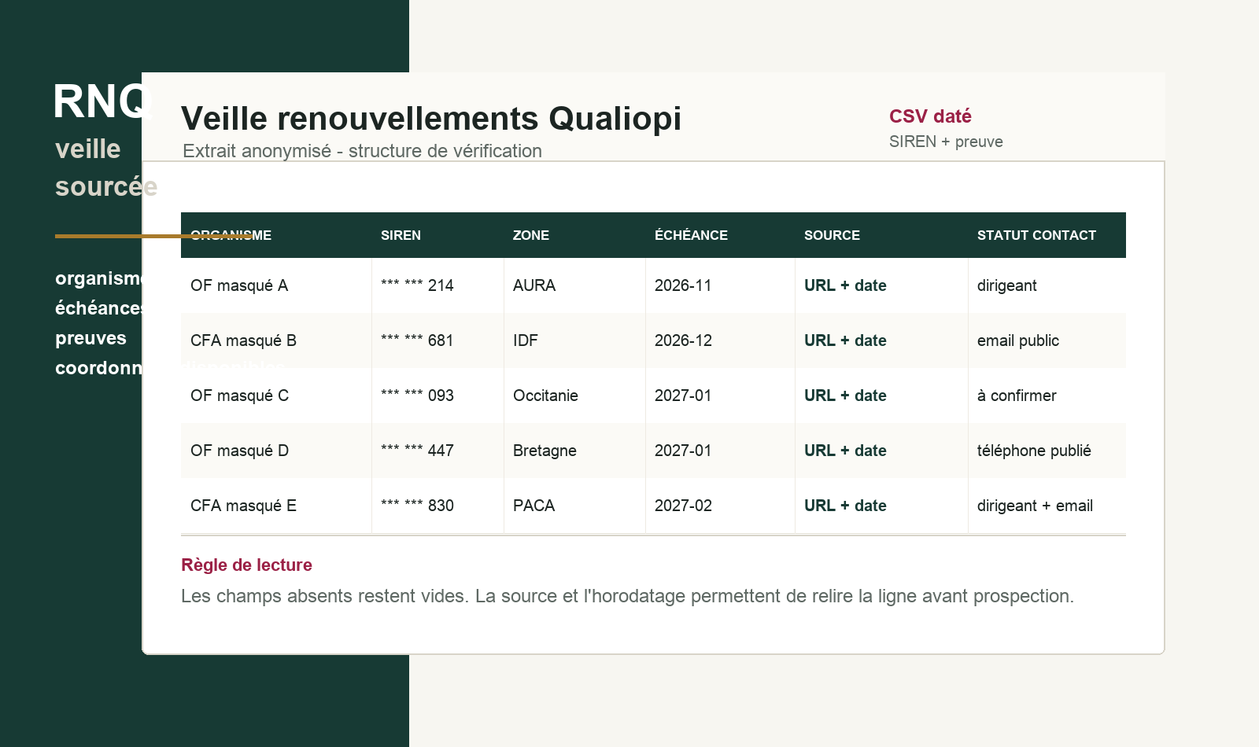Click the SIREN column header
1259x747 pixels.
pyautogui.click(x=401, y=235)
